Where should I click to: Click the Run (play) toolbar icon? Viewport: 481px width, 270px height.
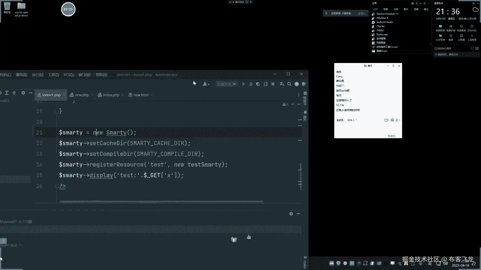point(243,84)
